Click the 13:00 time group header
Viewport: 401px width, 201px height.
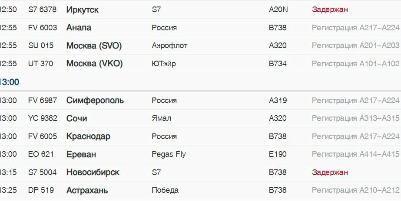10,82
